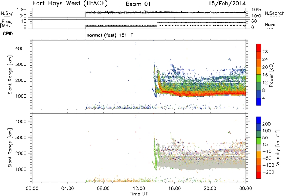Click the 12:00 time tick label
Image resolution: width=284 pixels, height=196 pixels.
139,189
